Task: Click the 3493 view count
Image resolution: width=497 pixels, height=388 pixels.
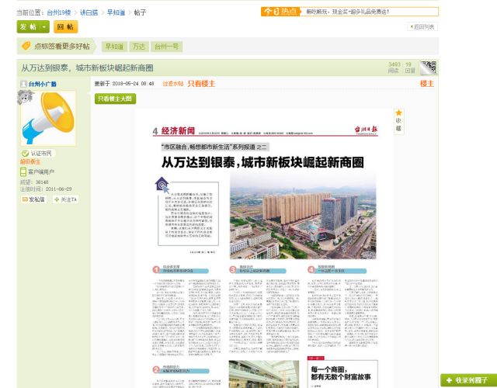Action: click(394, 64)
